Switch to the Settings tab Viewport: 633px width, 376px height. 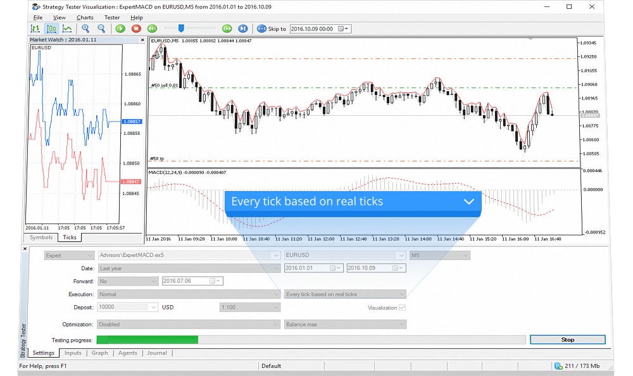click(44, 353)
